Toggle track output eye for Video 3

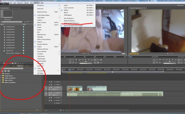tap(49, 82)
